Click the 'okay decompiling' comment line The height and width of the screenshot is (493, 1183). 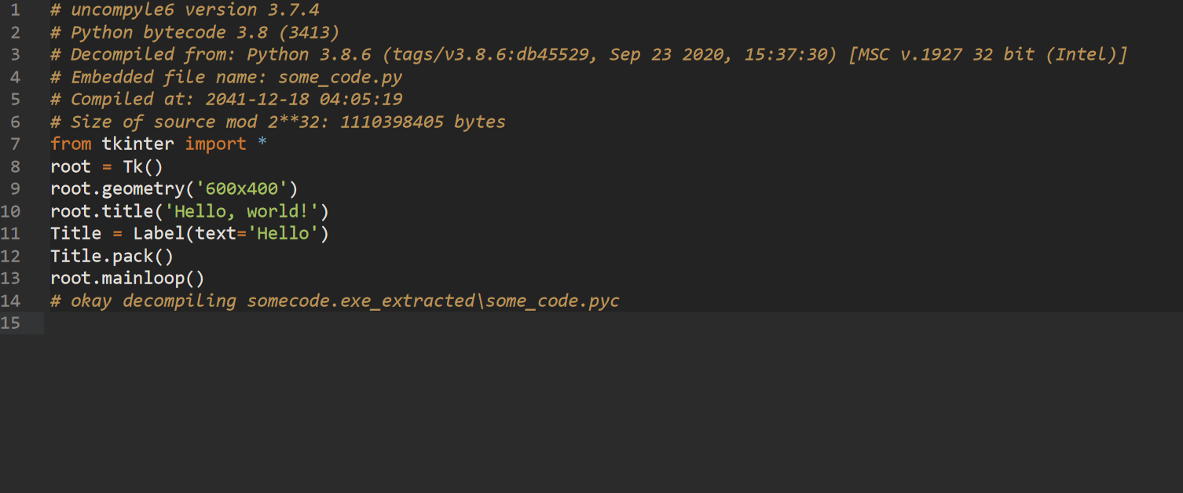(335, 301)
